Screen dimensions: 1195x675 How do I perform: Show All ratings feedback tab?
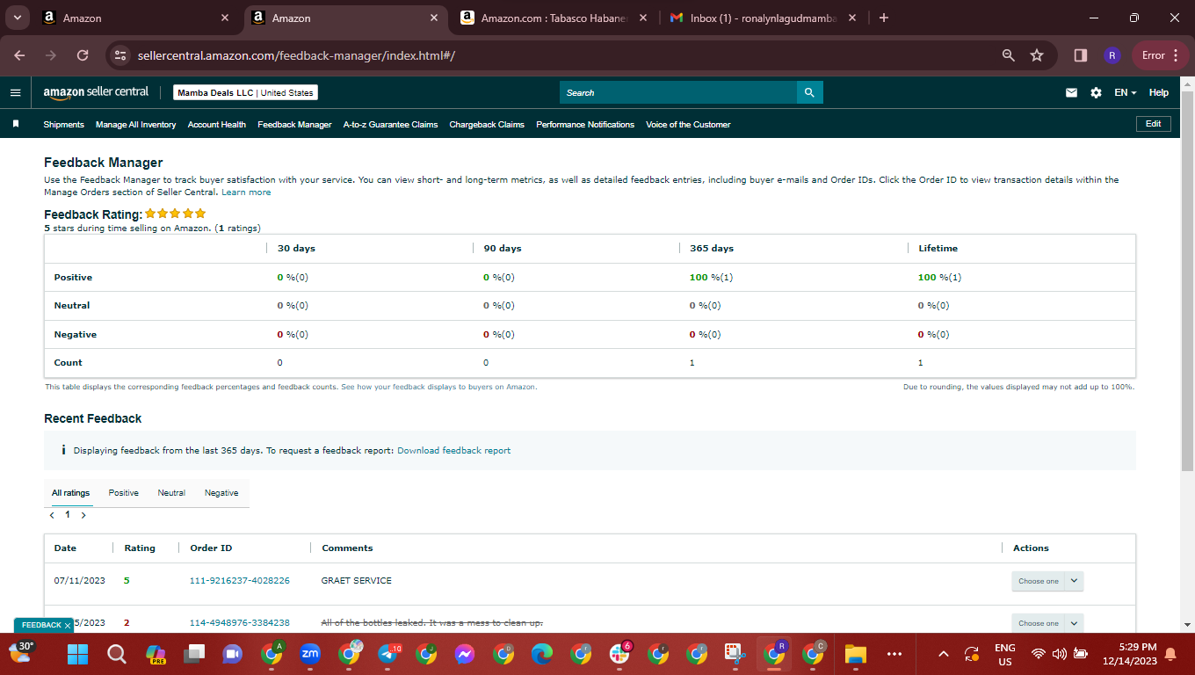[x=70, y=493]
